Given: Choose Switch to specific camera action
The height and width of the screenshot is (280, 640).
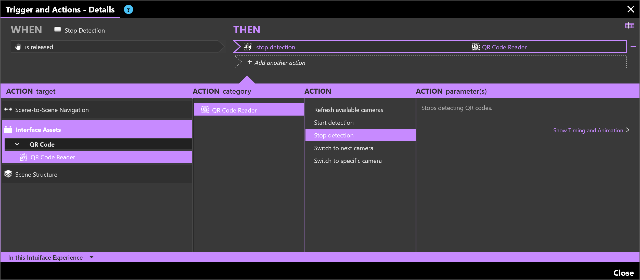Looking at the screenshot, I should click(x=360, y=161).
